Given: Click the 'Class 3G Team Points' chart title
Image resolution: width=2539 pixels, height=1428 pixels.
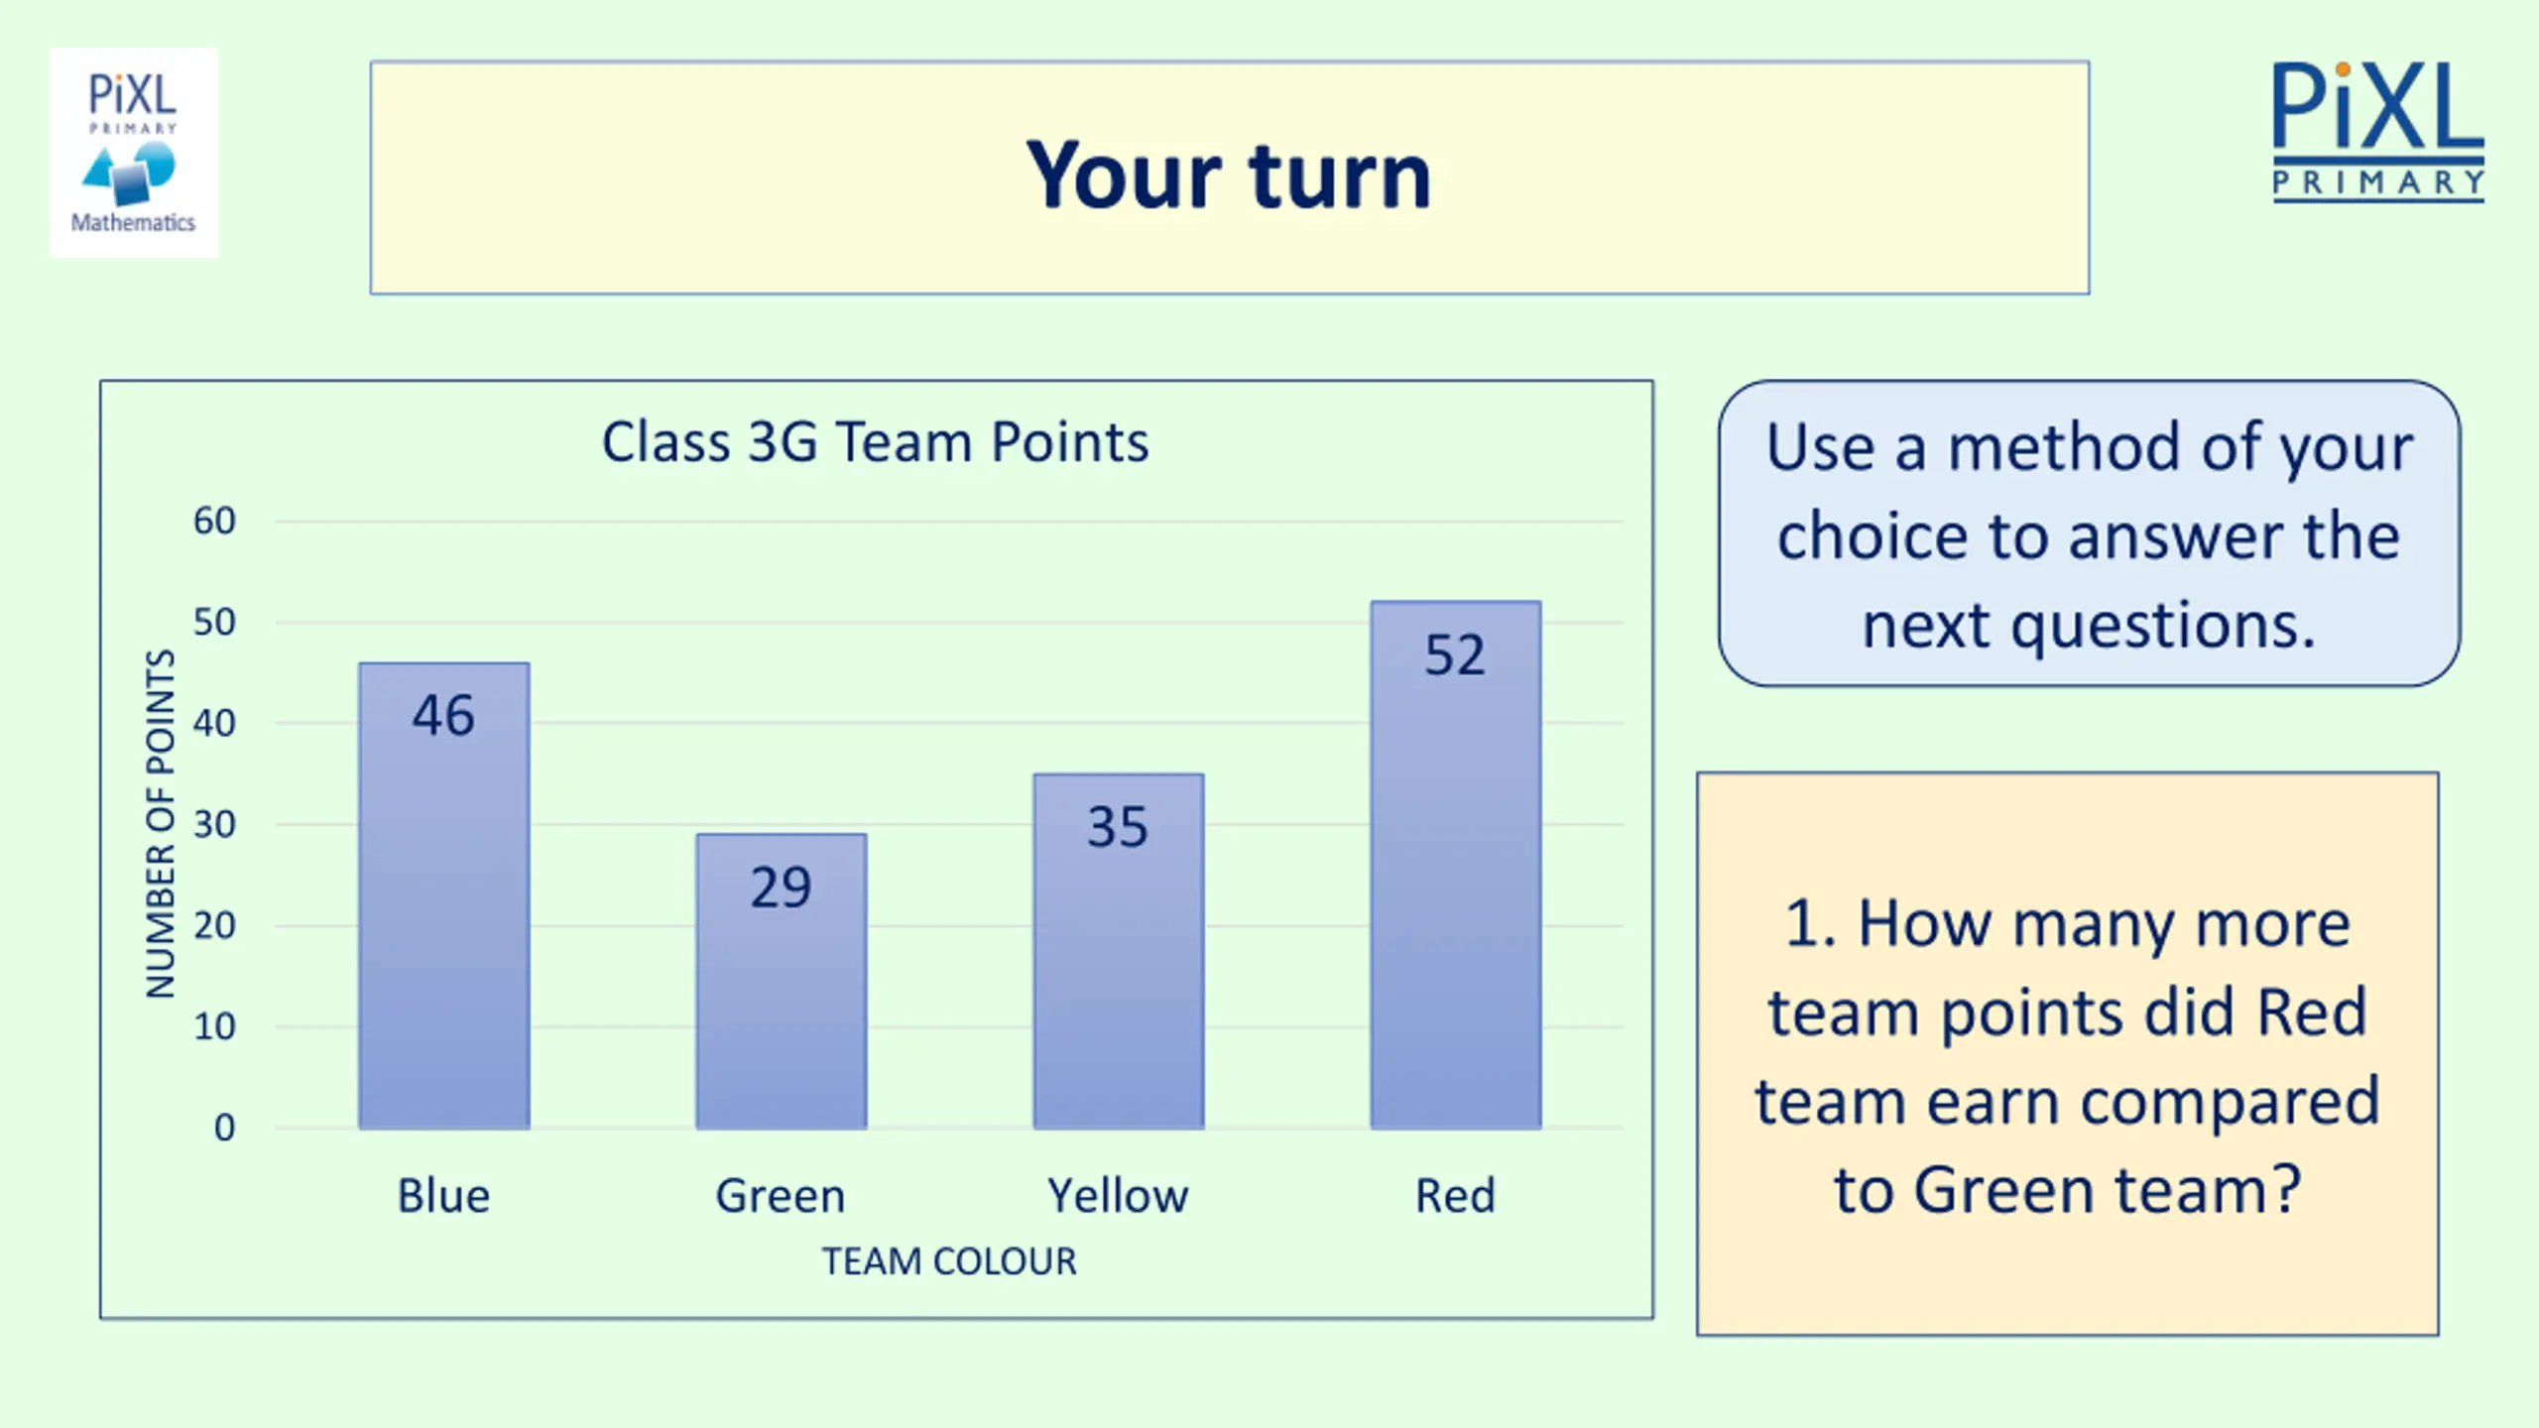Looking at the screenshot, I should point(875,442).
